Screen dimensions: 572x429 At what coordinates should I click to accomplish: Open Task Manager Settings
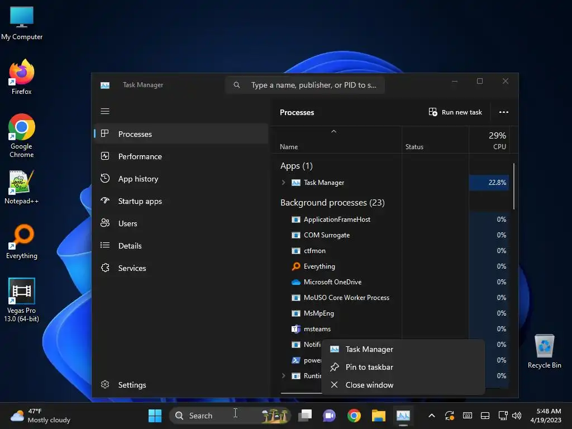[x=182, y=385]
